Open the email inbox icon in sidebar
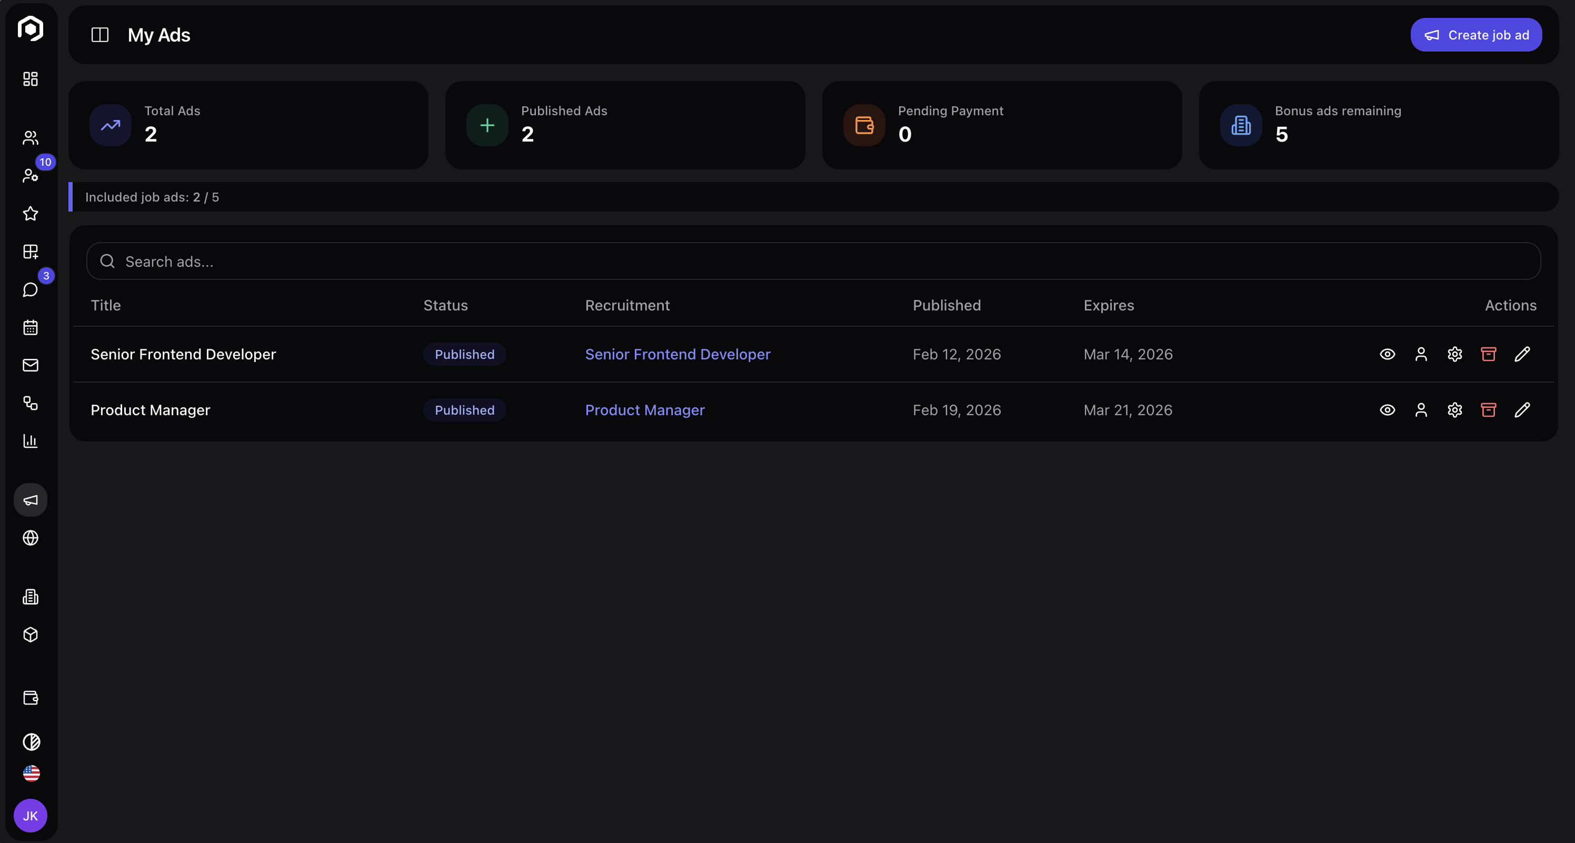 (x=30, y=365)
